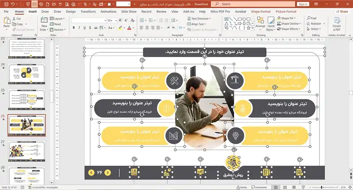353x190 pixels.
Task: Insert a New Slide
Action: click(x=44, y=24)
